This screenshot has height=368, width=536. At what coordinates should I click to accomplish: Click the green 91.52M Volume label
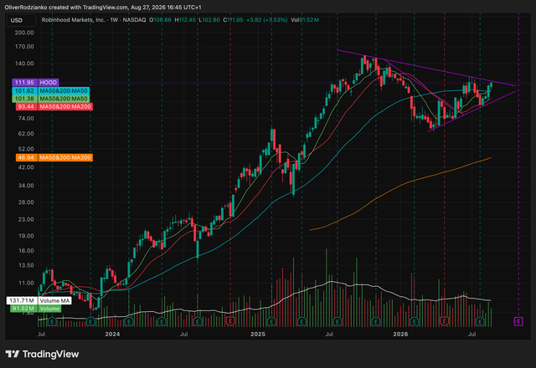[x=35, y=309]
